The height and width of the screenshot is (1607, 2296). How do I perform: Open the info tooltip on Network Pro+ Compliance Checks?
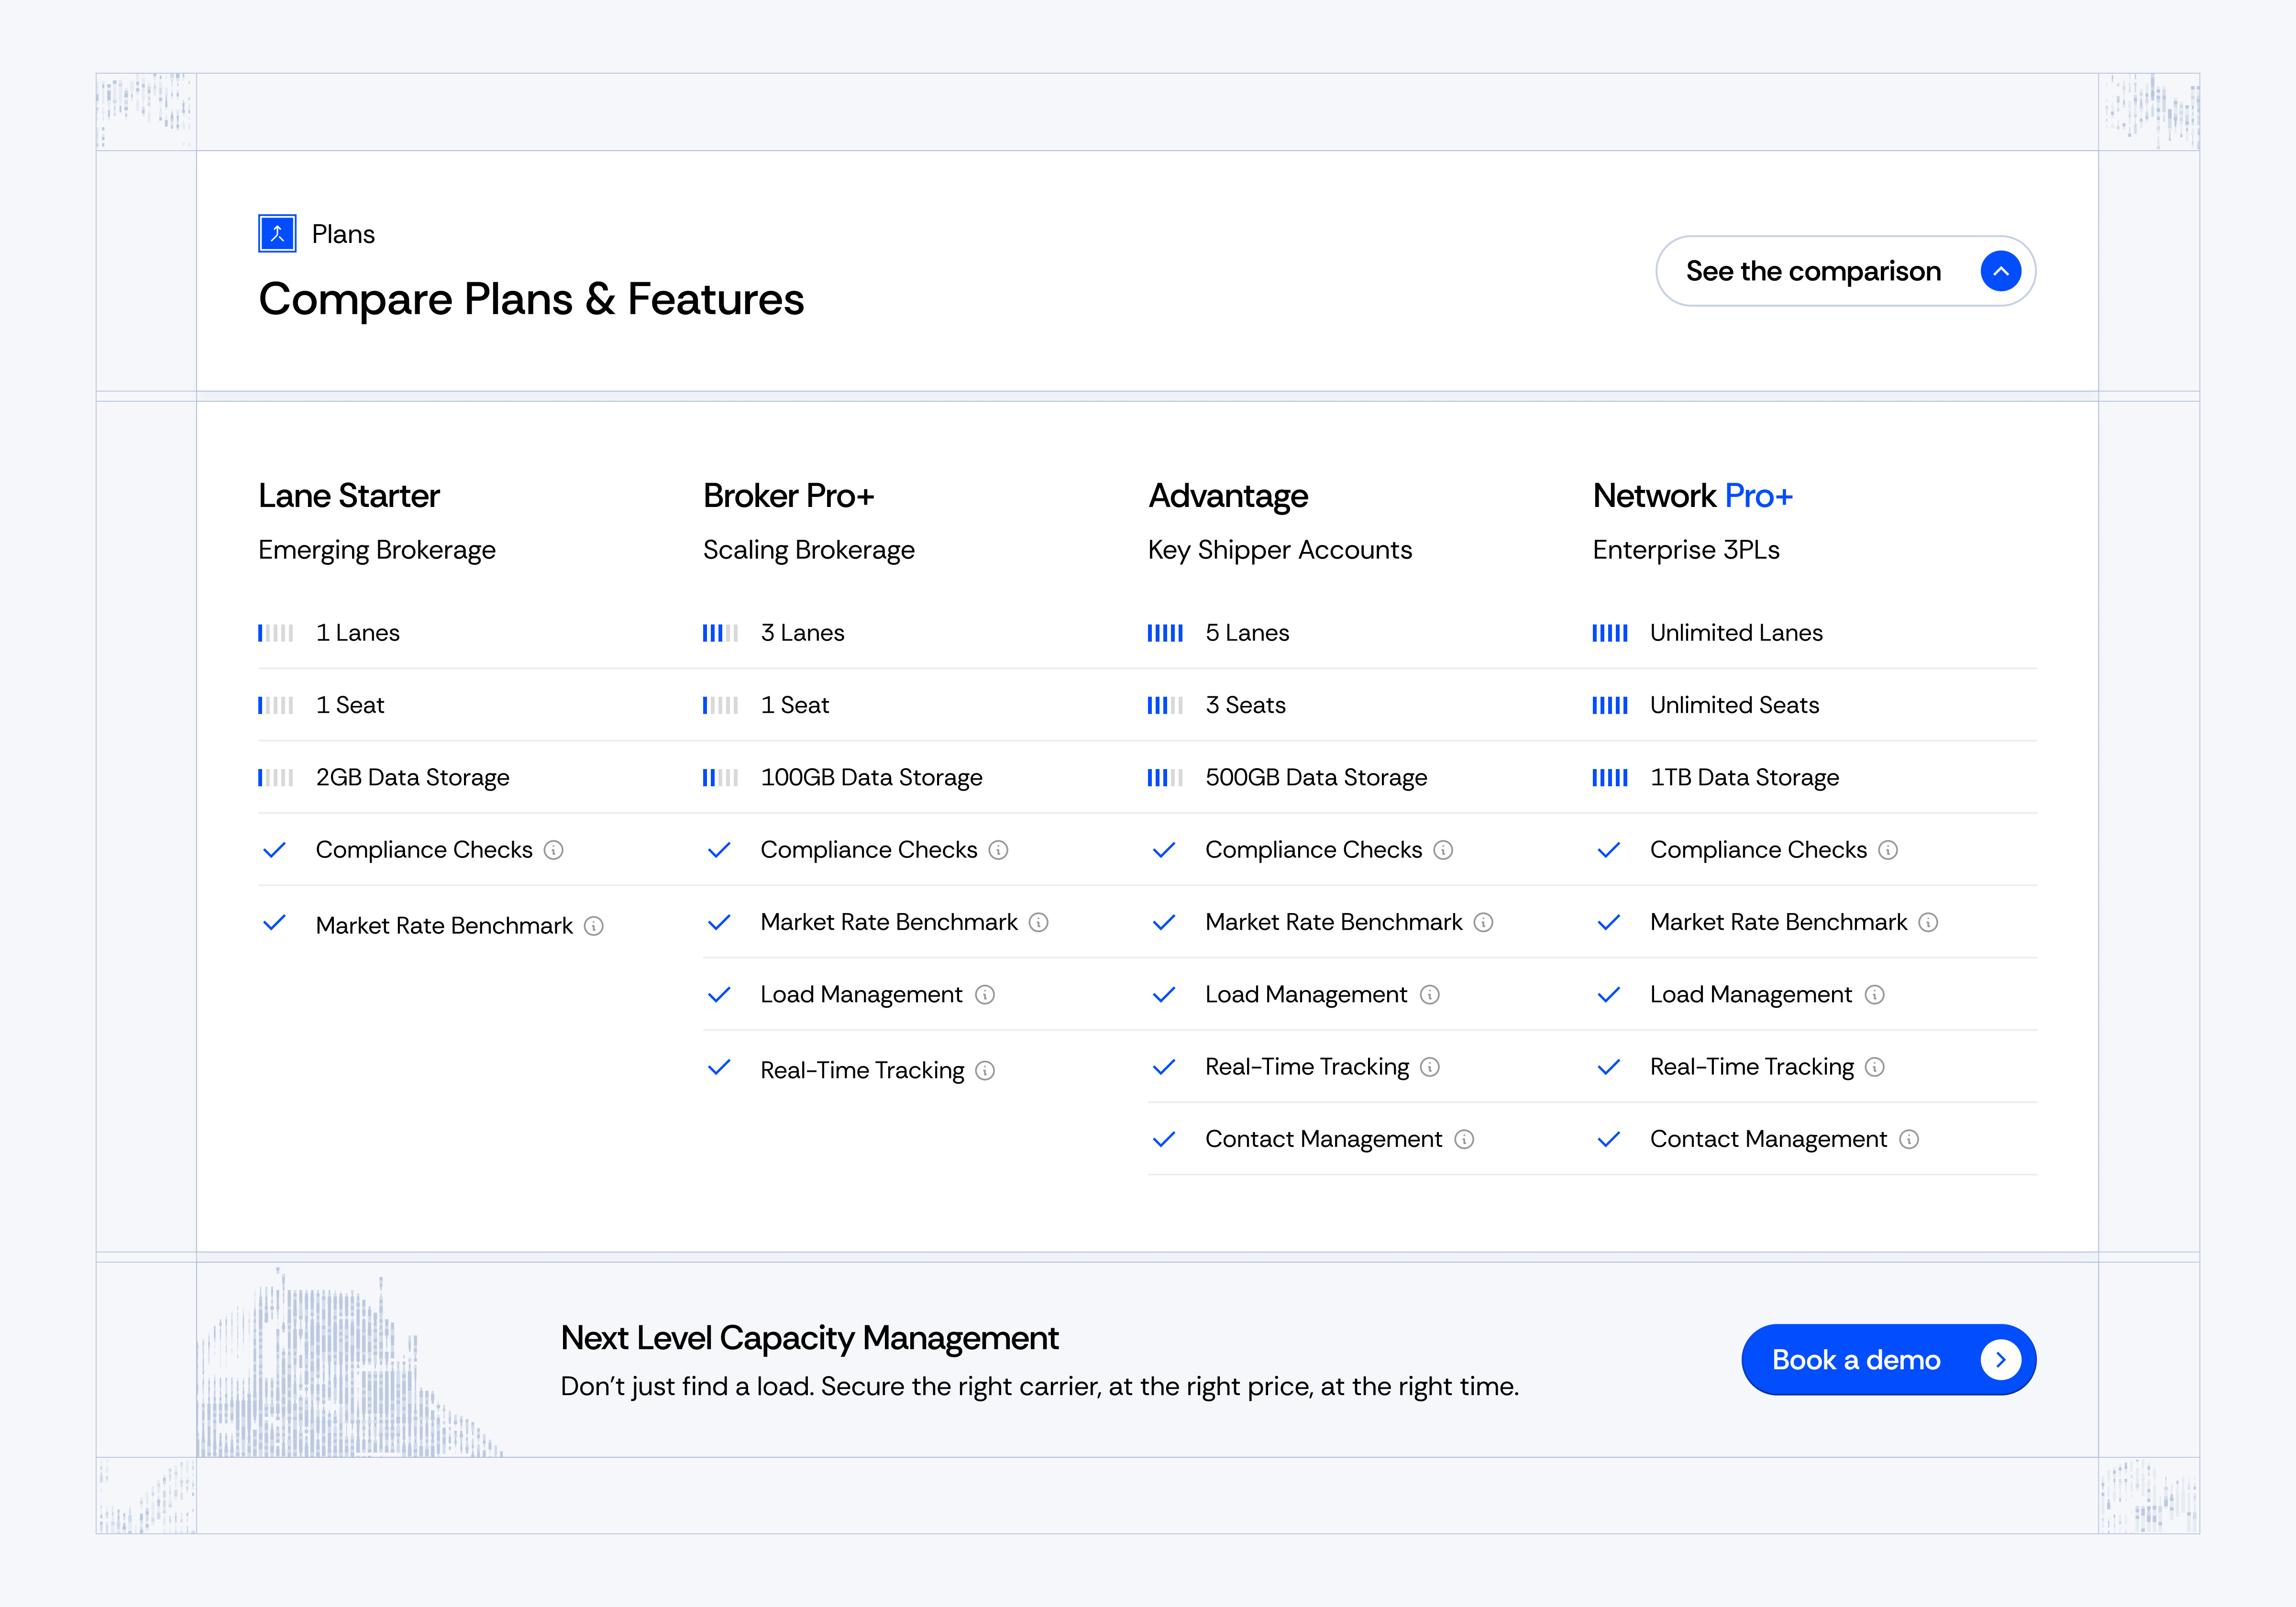[1888, 850]
